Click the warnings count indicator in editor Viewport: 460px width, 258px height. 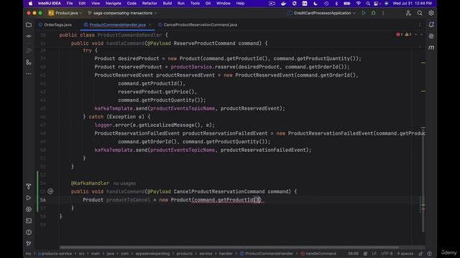pyautogui.click(x=408, y=35)
